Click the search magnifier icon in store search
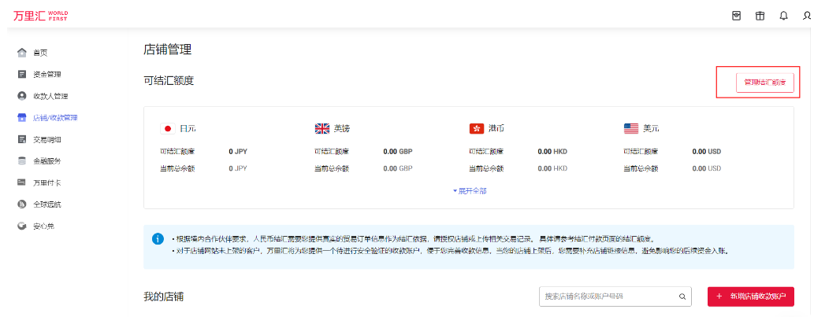 (682, 296)
